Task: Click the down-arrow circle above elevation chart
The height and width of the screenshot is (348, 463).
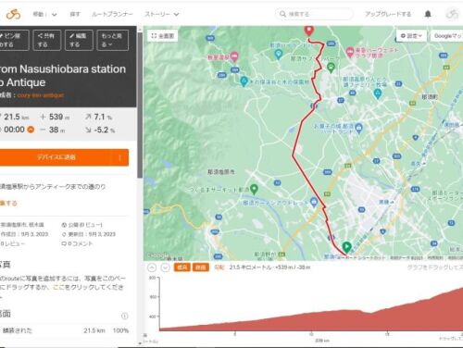Action: coord(166,267)
